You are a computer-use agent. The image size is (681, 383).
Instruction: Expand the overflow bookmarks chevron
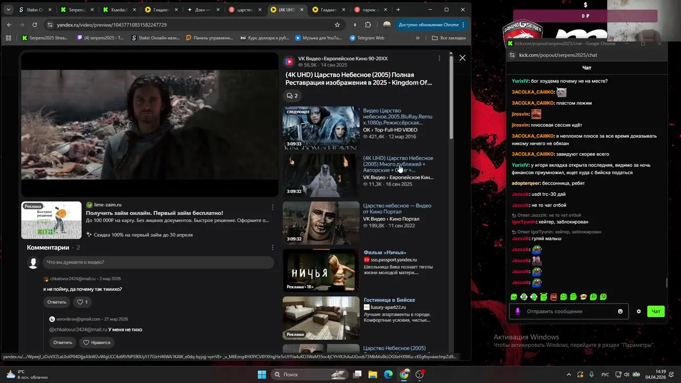tap(418, 38)
